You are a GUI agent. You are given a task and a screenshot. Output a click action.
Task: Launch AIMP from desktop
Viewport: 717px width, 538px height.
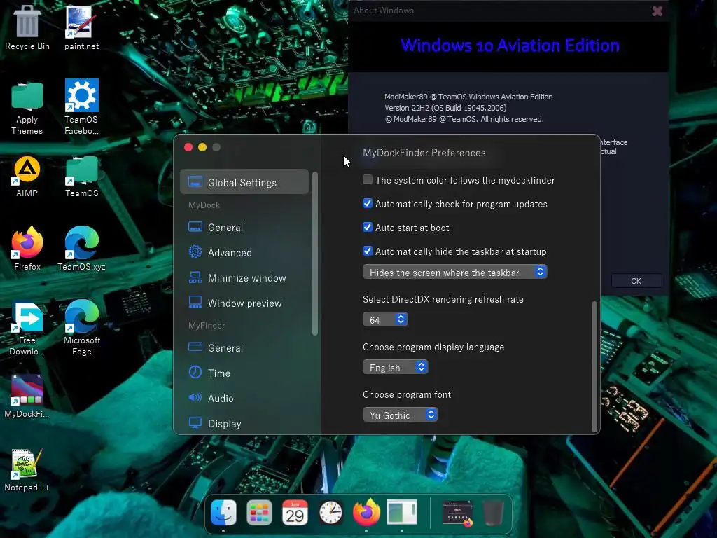[x=27, y=177]
